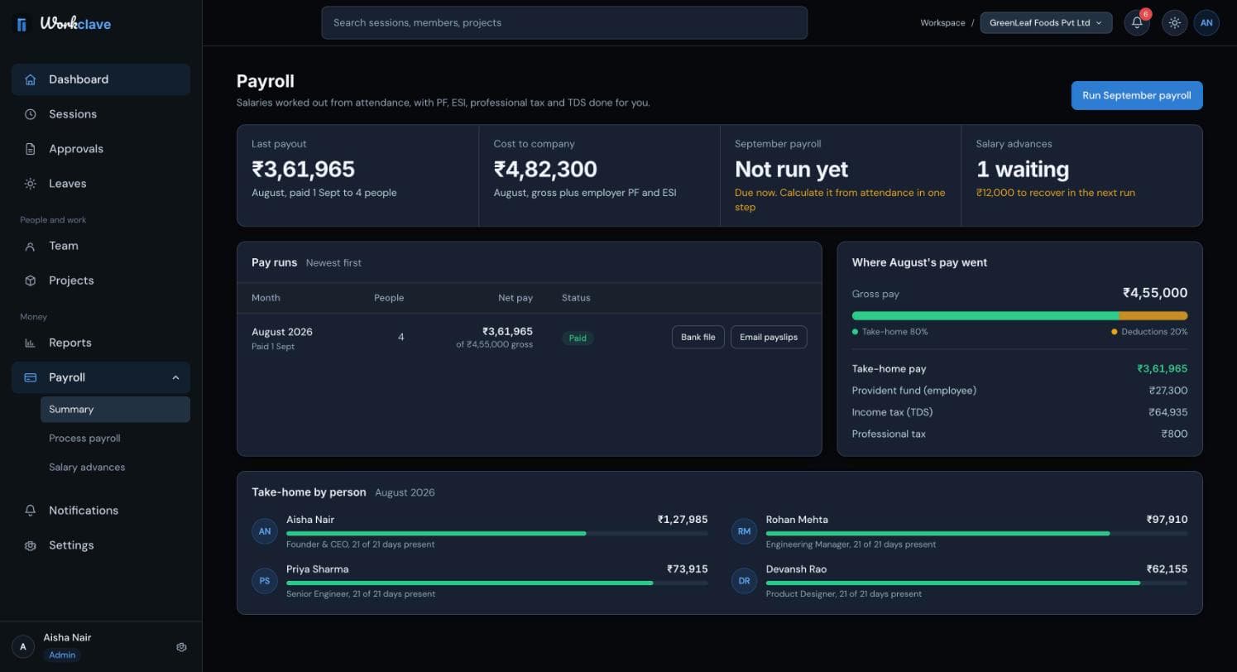Click Devansh Rao's DR avatar

(x=744, y=581)
